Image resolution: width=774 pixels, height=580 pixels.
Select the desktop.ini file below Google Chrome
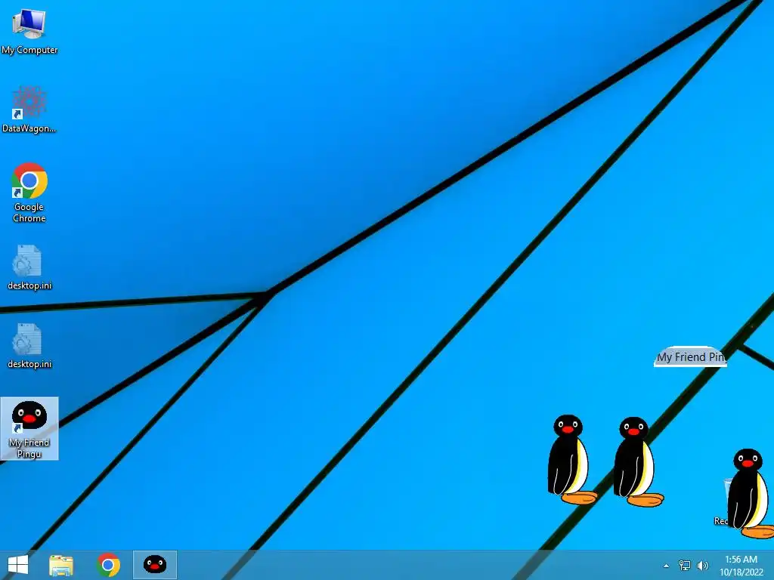(x=29, y=267)
